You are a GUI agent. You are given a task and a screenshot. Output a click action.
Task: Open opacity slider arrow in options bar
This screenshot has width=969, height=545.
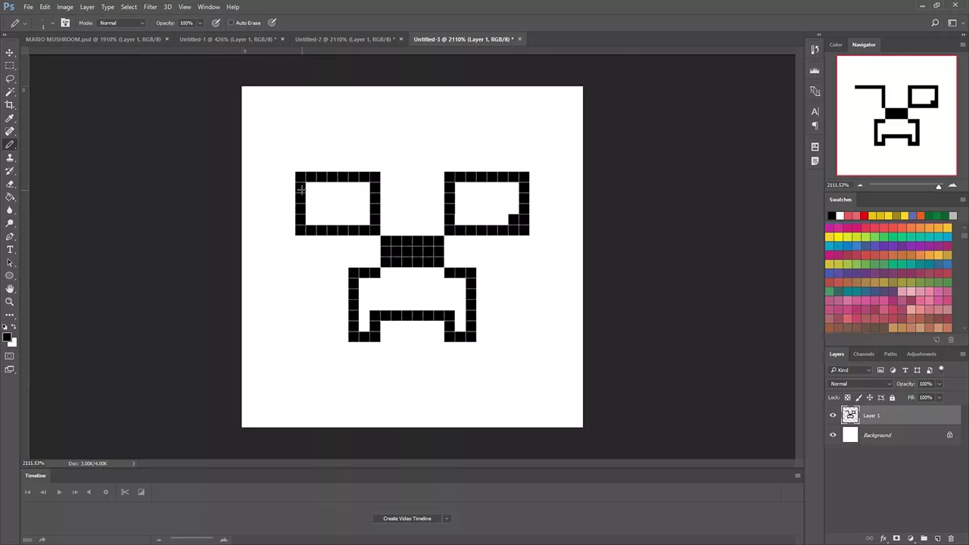click(x=199, y=23)
